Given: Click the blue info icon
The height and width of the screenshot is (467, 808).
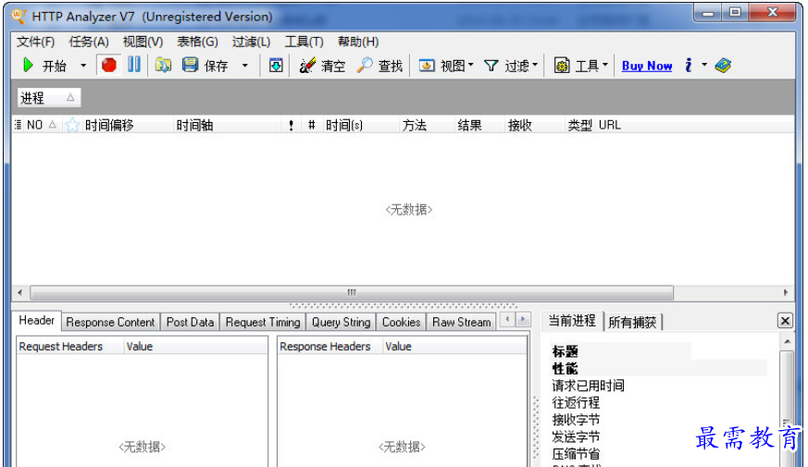Looking at the screenshot, I should coord(689,65).
